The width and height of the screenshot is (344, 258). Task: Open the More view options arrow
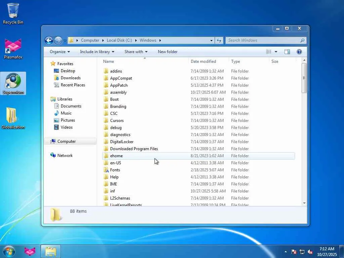(276, 52)
